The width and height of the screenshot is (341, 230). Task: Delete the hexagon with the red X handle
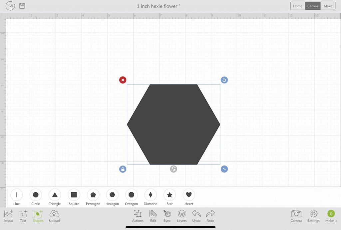pos(123,80)
